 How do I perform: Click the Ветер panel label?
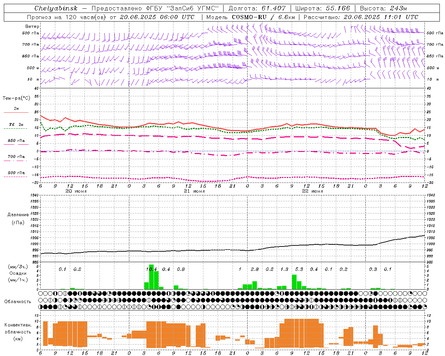click(32, 26)
